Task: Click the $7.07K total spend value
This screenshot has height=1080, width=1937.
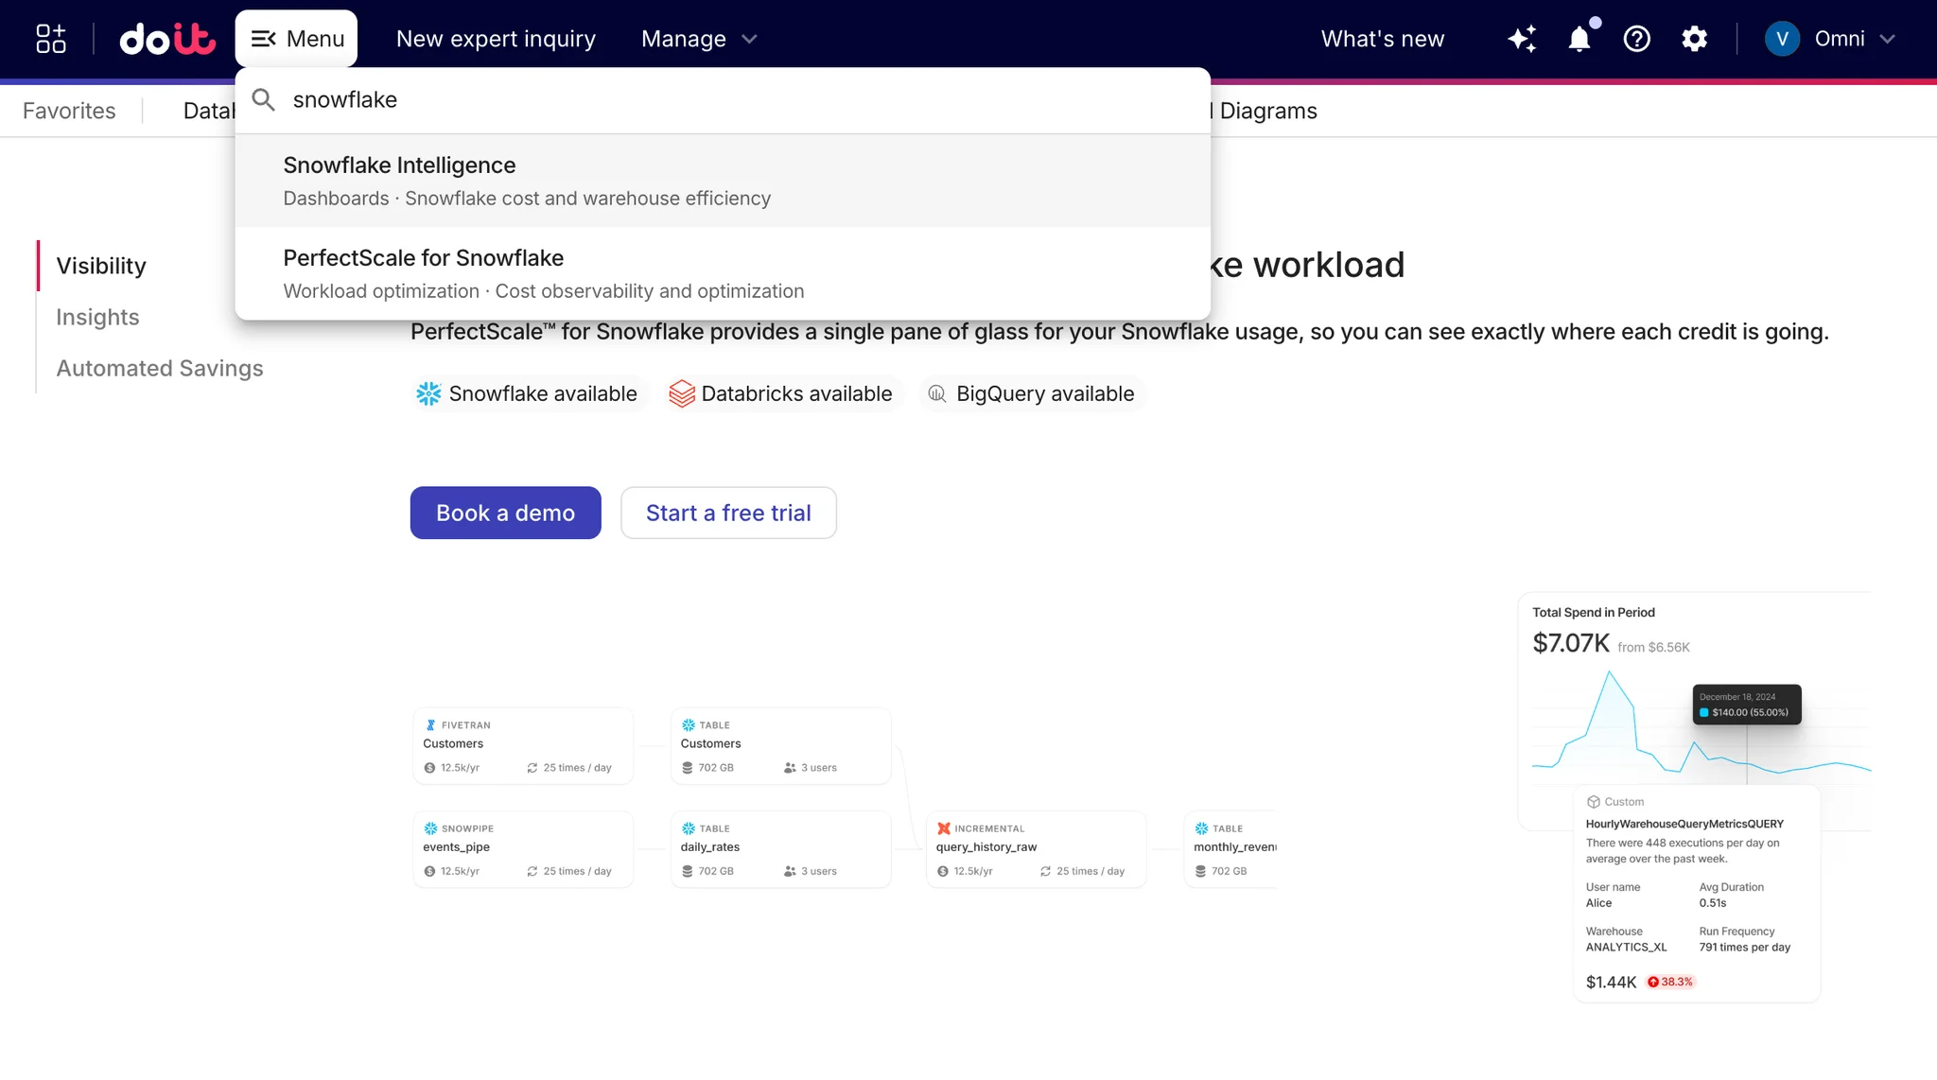Action: (x=1571, y=643)
